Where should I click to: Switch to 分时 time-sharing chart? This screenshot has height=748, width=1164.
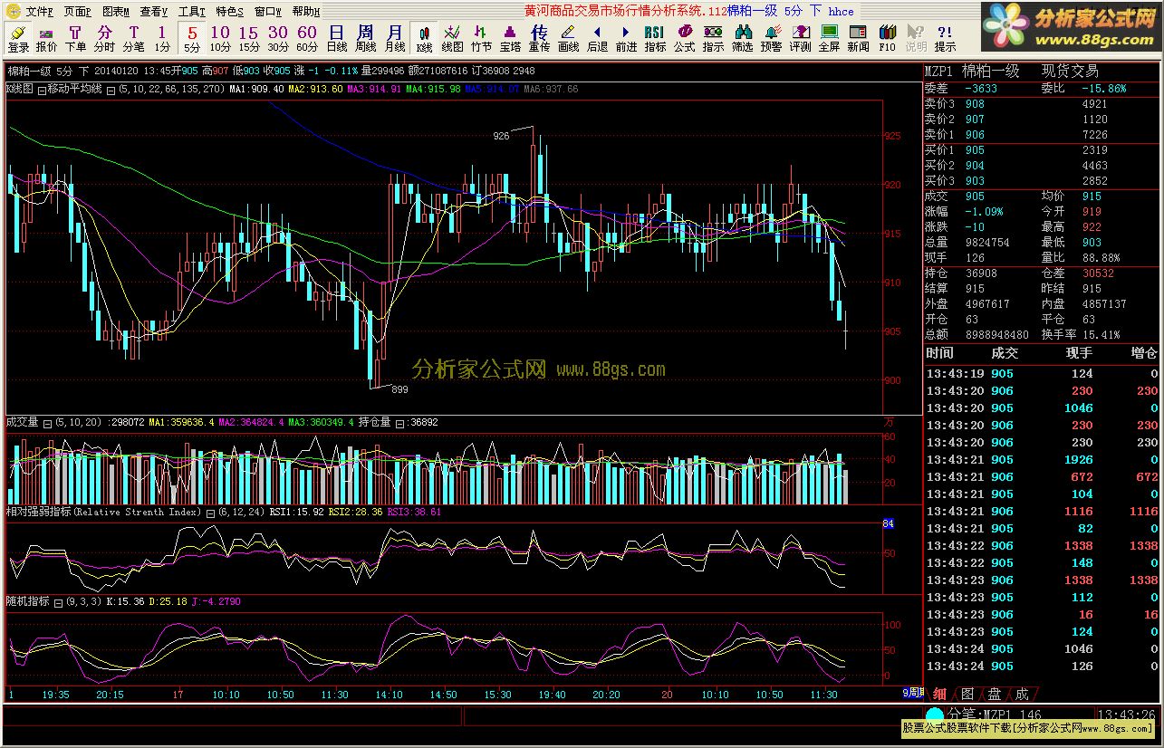[104, 38]
